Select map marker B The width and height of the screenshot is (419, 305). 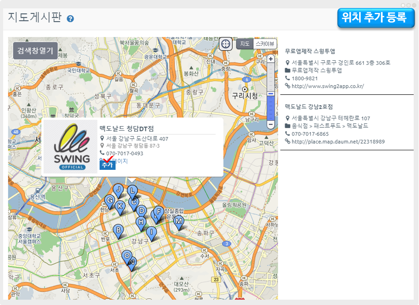point(118,230)
